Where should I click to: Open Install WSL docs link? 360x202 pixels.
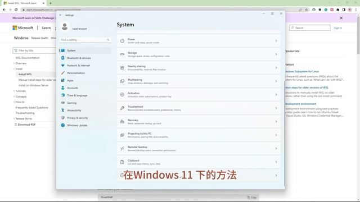(25, 74)
